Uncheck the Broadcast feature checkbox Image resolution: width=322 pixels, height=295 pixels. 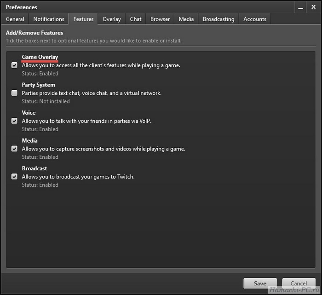pyautogui.click(x=14, y=177)
